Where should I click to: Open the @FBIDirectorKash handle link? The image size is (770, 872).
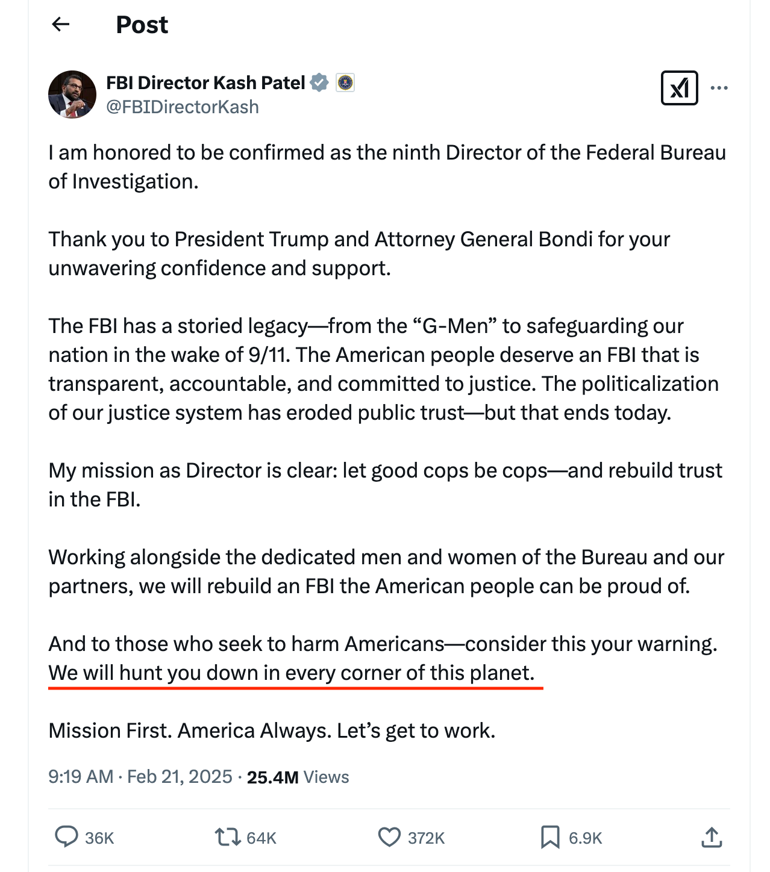point(183,107)
